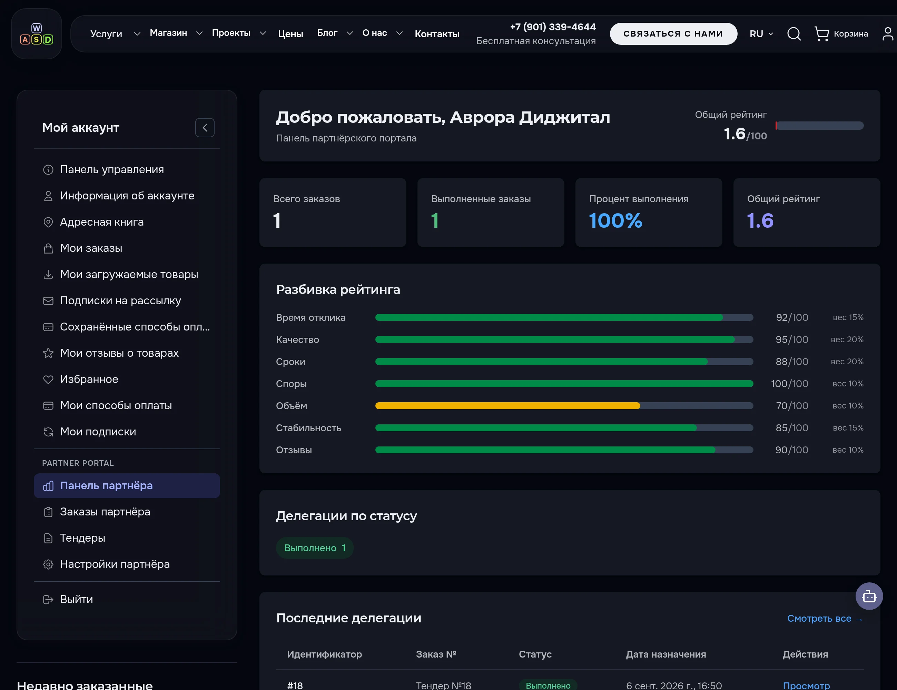897x690 pixels.
Task: Open the chatbot assistant button
Action: point(869,596)
